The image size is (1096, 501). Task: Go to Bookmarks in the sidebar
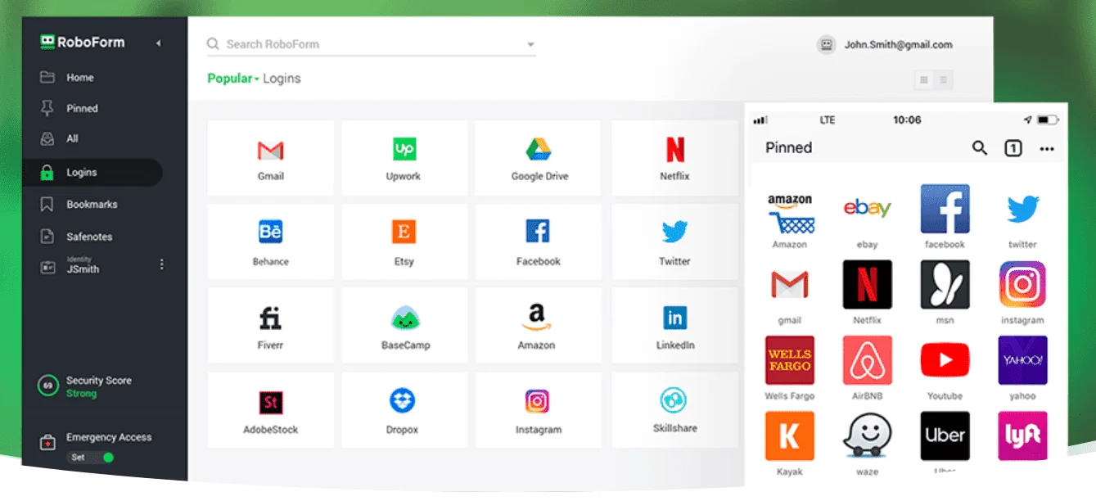click(91, 205)
